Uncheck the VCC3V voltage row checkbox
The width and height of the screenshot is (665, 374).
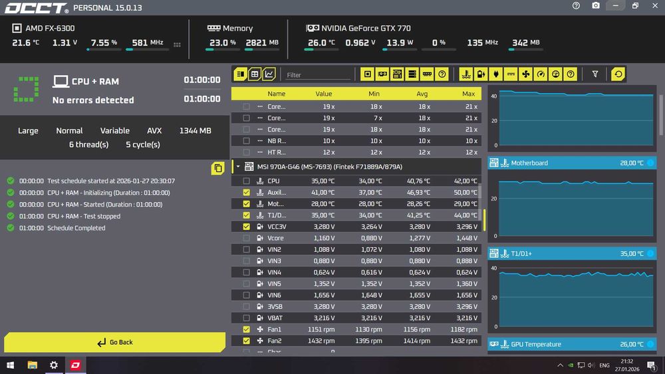coord(246,227)
